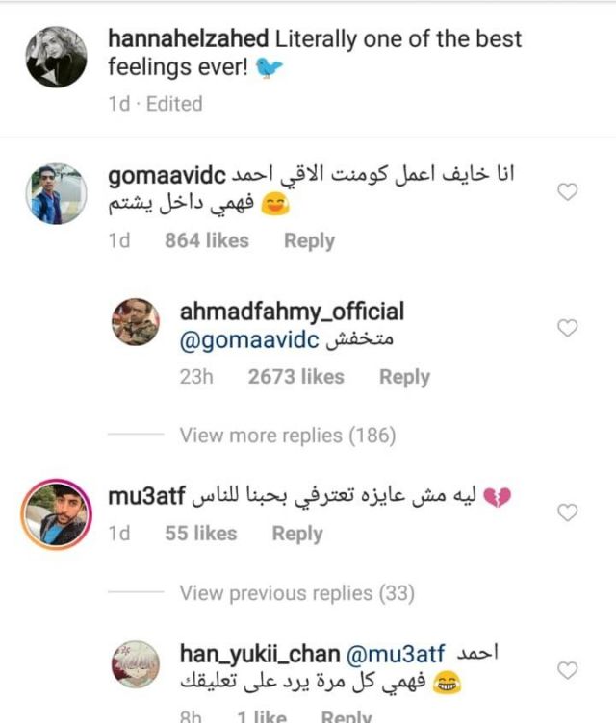Open hannahelzahed username link
This screenshot has width=616, height=723.
point(190,39)
